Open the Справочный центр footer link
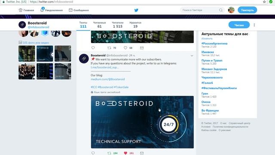Image resolution: width=275 pixels, height=155 pixels. [239, 123]
